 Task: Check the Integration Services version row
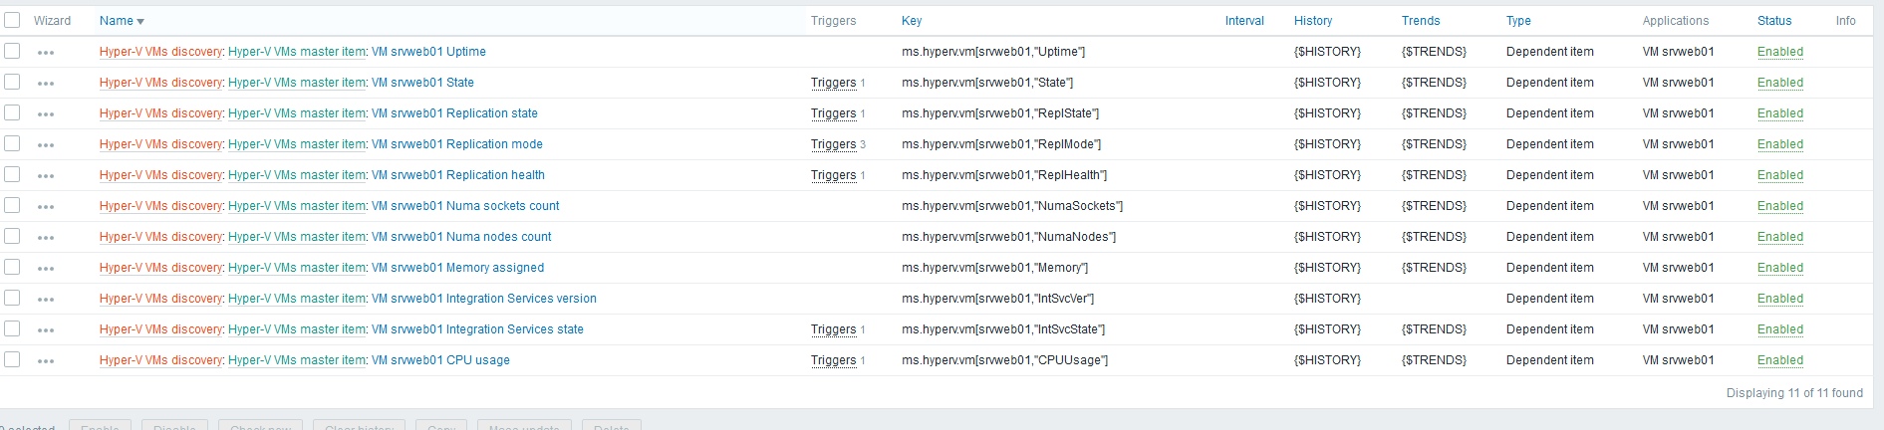pyautogui.click(x=12, y=298)
